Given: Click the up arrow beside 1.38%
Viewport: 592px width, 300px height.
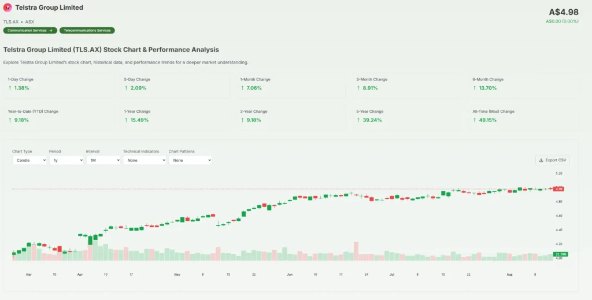Looking at the screenshot, I should pyautogui.click(x=10, y=88).
